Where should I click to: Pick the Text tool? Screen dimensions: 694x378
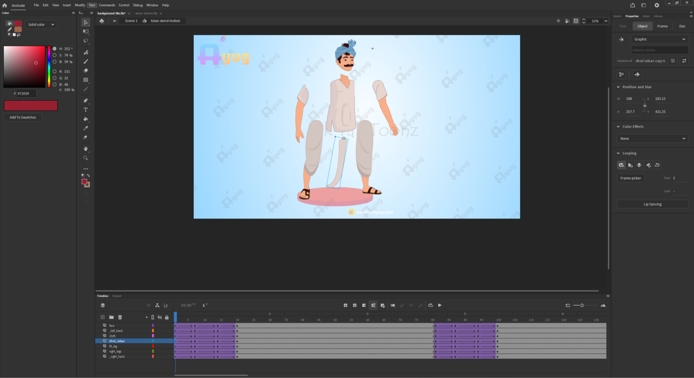coord(86,110)
